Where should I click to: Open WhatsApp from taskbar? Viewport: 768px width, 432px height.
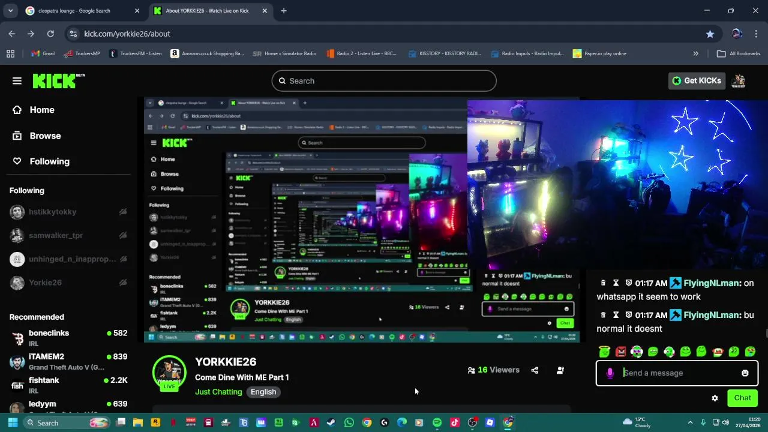pos(349,422)
